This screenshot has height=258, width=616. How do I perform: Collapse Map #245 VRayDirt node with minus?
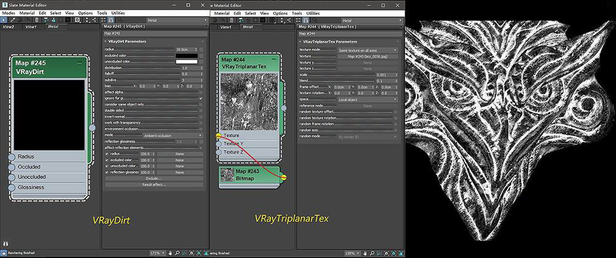79,63
